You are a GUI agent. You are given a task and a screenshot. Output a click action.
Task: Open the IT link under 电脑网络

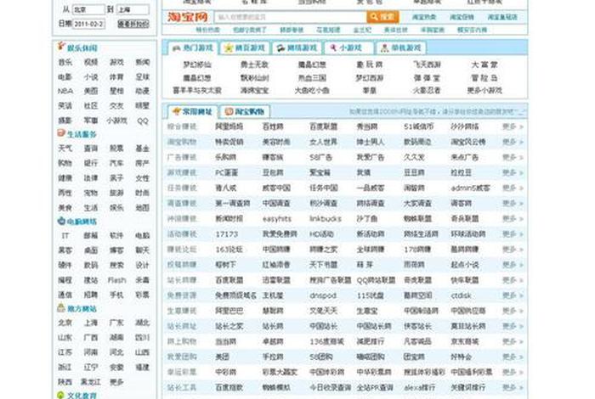pos(65,236)
